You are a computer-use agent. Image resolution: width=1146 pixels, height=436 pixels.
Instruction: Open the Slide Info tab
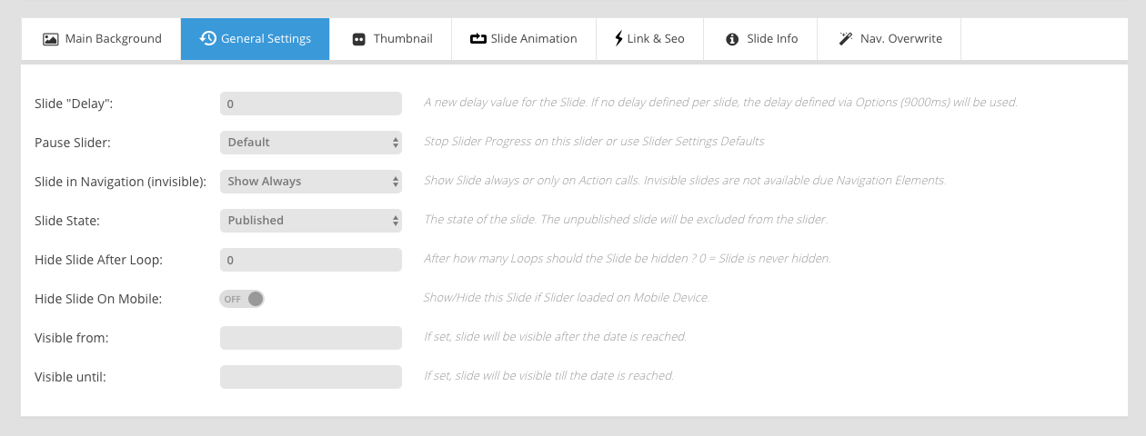(761, 39)
